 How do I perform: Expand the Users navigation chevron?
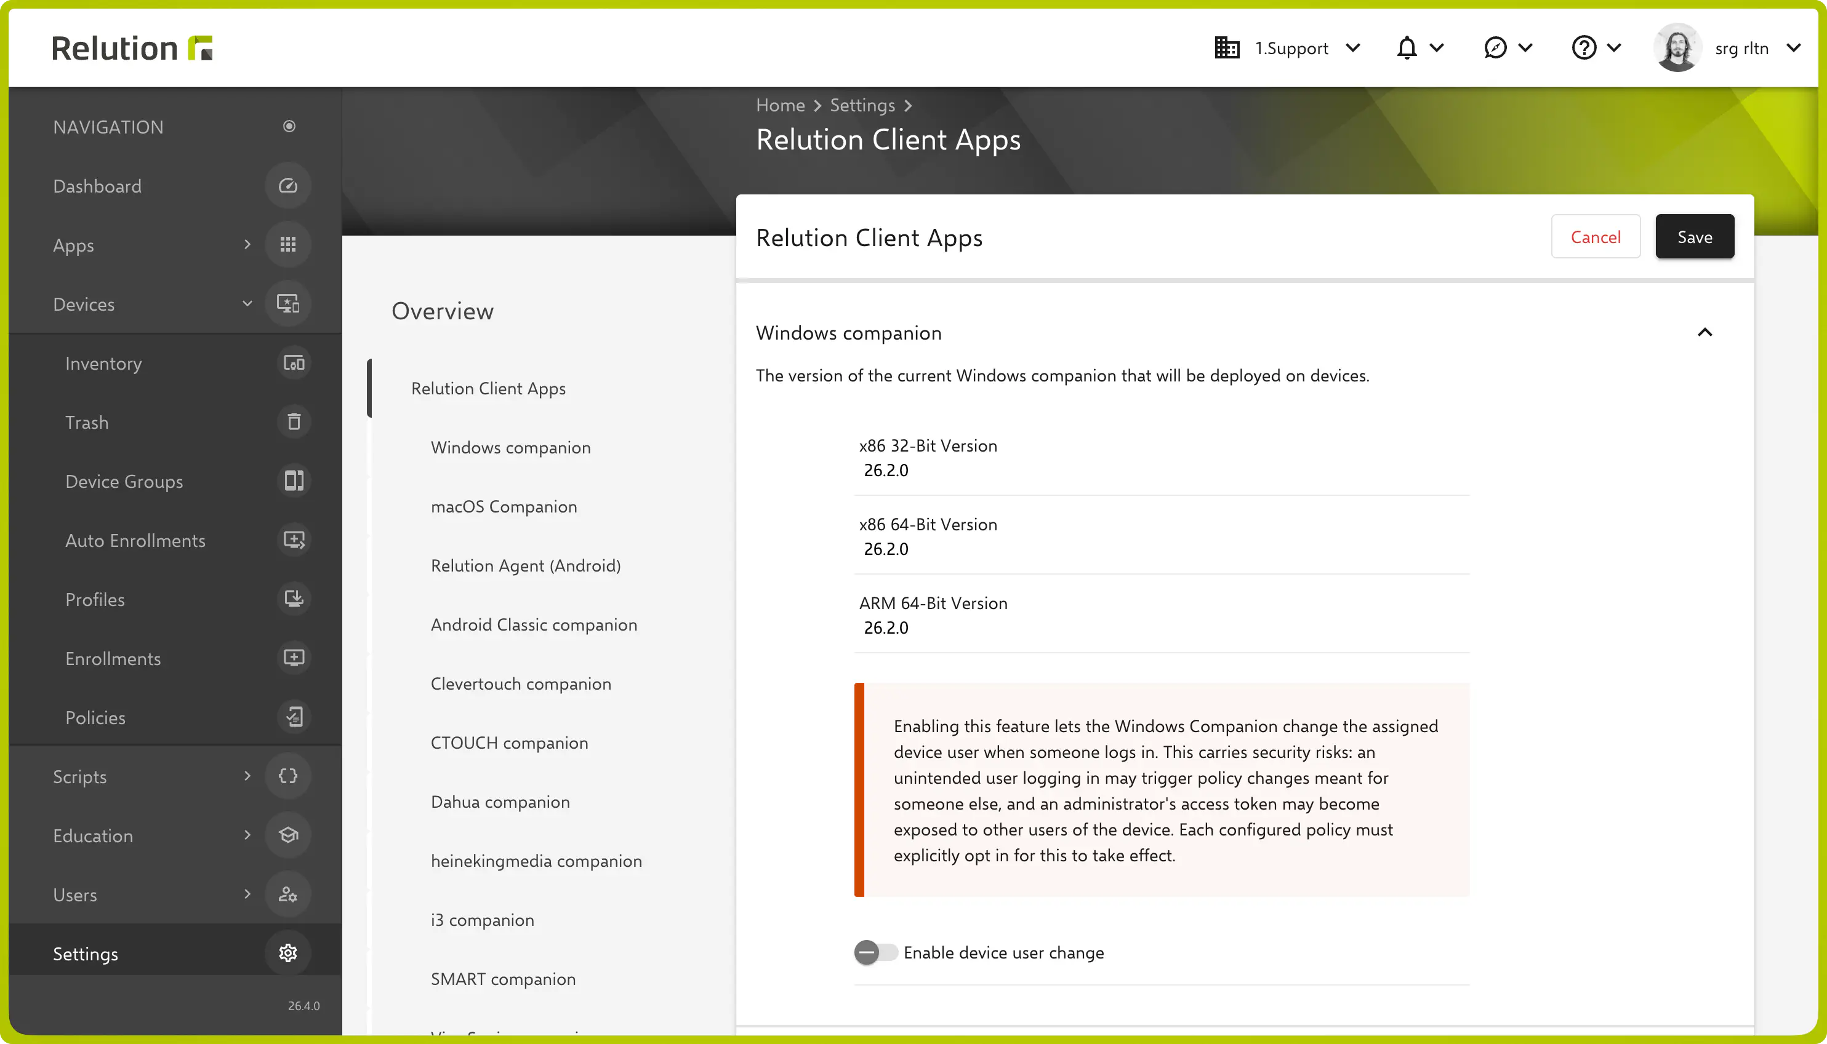(x=247, y=894)
